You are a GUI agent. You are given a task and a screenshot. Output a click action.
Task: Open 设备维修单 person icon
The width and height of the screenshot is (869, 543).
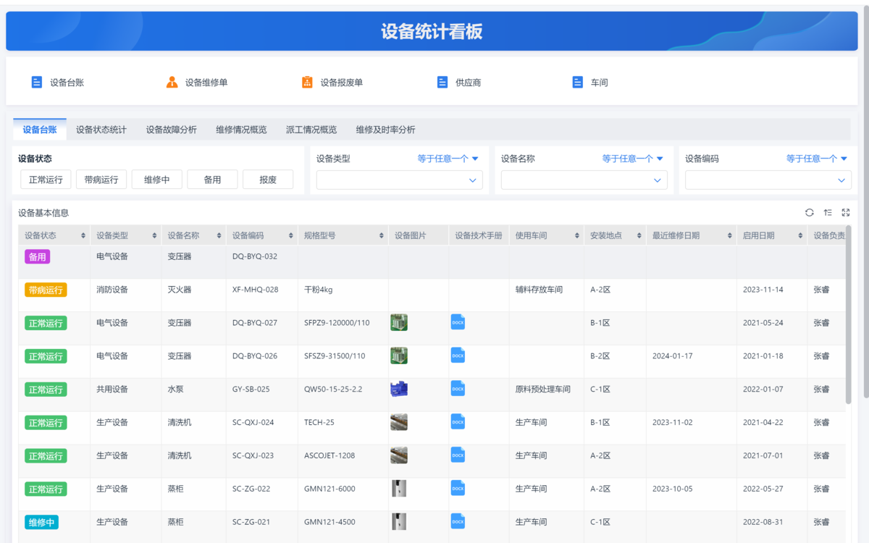(172, 83)
